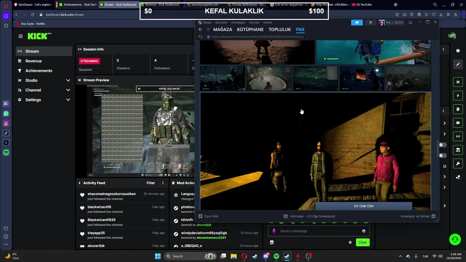This screenshot has height=262, width=466.
Task: Open Steam MAĞAZA tab
Action: [222, 29]
